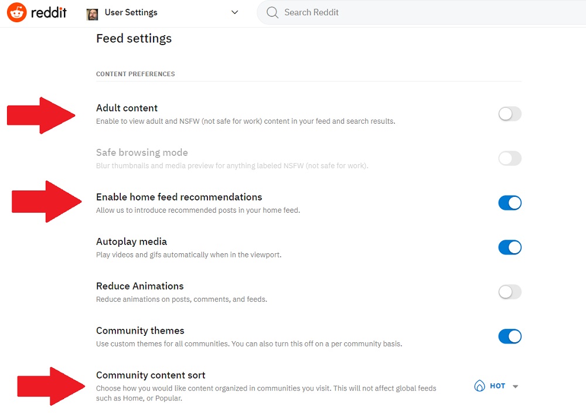Turn off the Autoplay media toggle
This screenshot has width=586, height=415.
pyautogui.click(x=509, y=247)
